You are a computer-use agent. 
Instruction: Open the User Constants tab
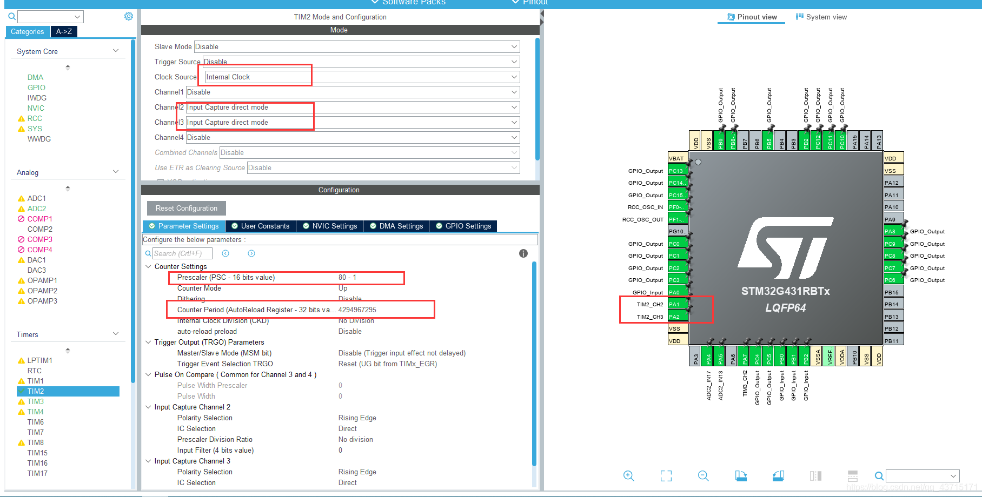[x=261, y=226]
